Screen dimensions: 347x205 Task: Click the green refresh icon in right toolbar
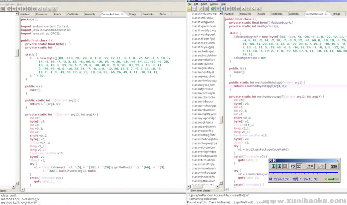[x=213, y=9]
